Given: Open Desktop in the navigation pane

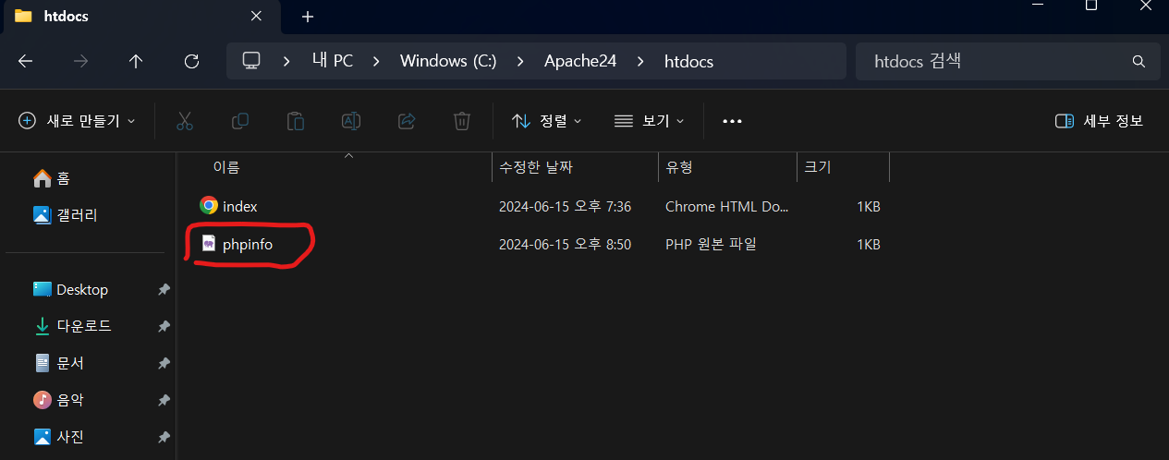Looking at the screenshot, I should (x=70, y=290).
